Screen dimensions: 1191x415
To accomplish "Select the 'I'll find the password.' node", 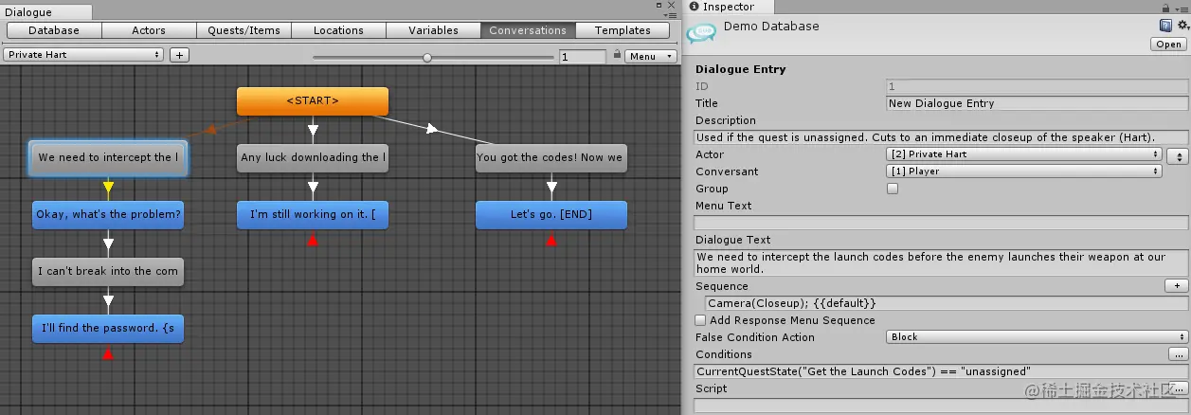I will coord(108,329).
